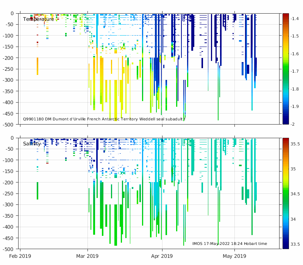The width and height of the screenshot is (303, 265).
Task: Click the Salinity plot title label
Action: 32,144
